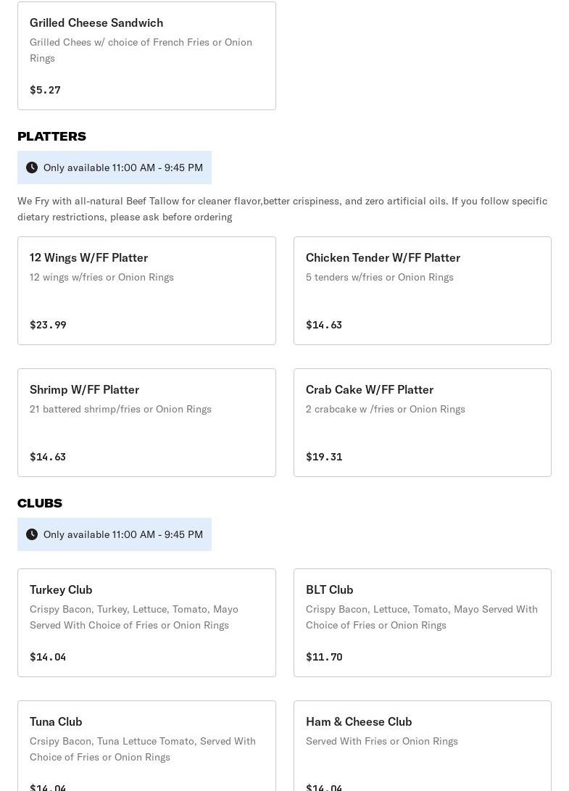Image resolution: width=569 pixels, height=791 pixels.
Task: Click the $19.31 Crab Cake price
Action: point(324,457)
